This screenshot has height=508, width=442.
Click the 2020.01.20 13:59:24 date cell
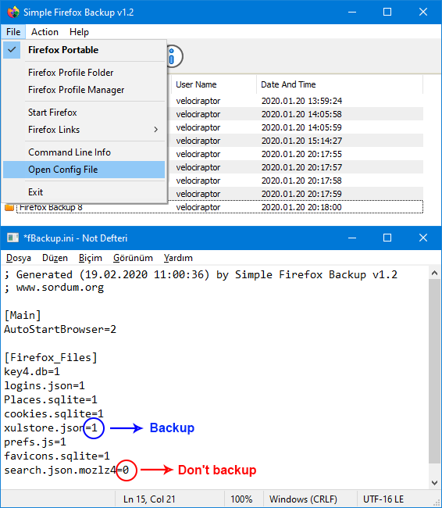click(301, 101)
